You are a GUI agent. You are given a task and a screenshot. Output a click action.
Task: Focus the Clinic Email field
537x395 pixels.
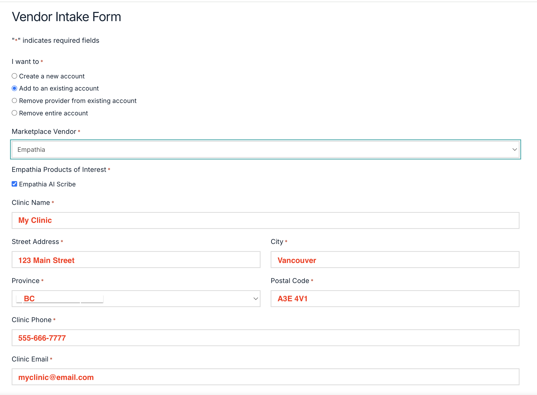pyautogui.click(x=265, y=377)
